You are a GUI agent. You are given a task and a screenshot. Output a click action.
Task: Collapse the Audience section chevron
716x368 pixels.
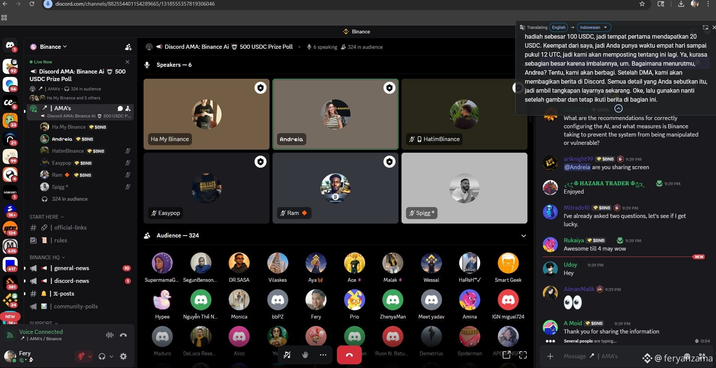[x=524, y=236]
